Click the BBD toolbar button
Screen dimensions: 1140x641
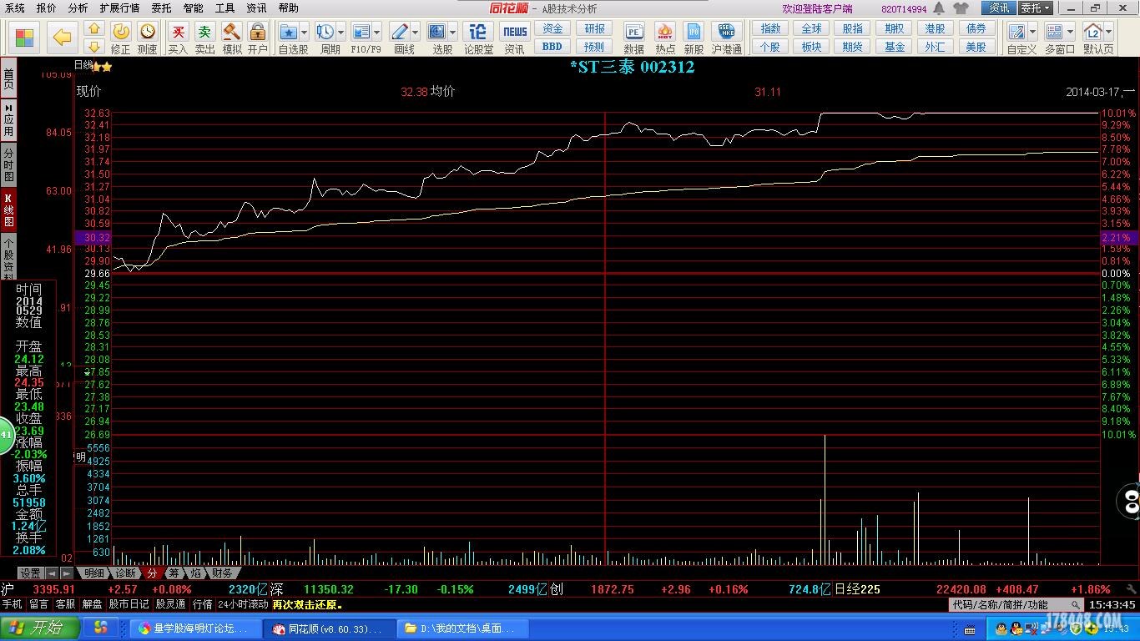click(552, 47)
